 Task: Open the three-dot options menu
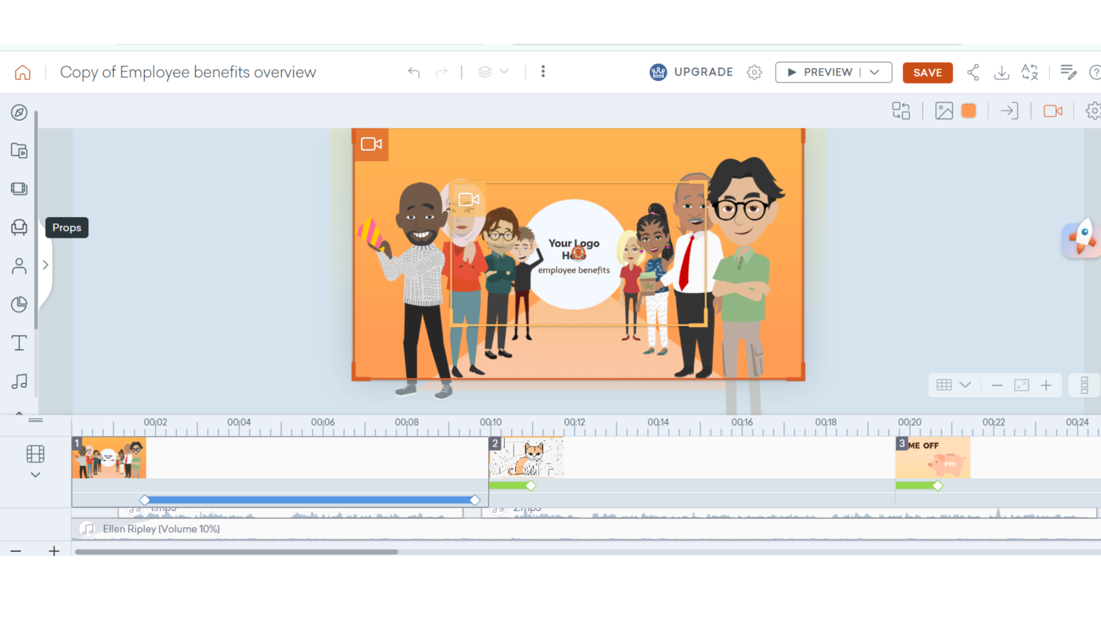(543, 71)
